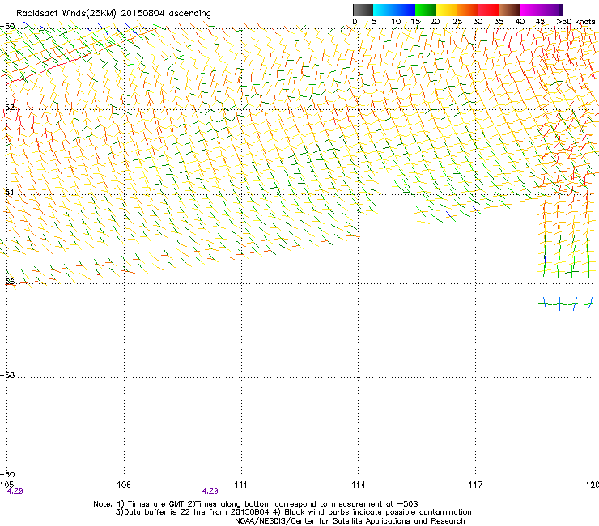The height and width of the screenshot is (526, 599).
Task: Click the brown 35-40 knots color band
Action: click(x=510, y=10)
